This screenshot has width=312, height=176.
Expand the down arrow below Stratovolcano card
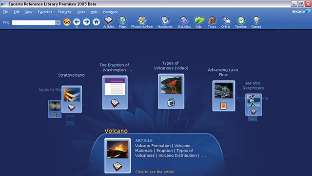[70, 123]
